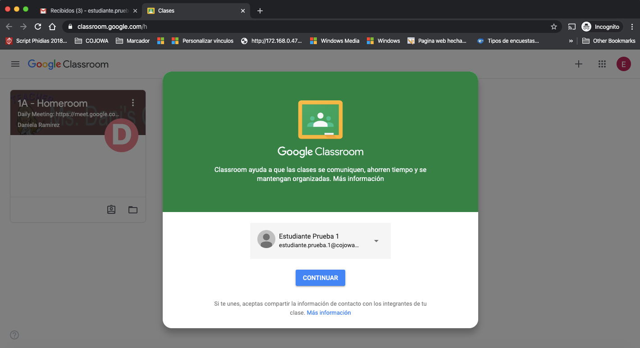
Task: Click the address bar URL
Action: pos(112,27)
